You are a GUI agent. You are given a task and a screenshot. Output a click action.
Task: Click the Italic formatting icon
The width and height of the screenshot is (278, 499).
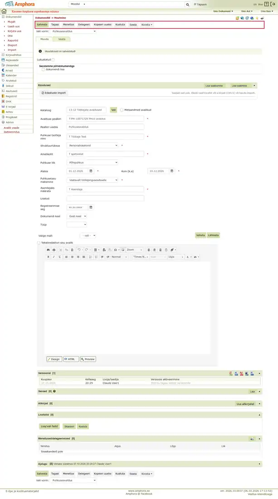[54, 257]
